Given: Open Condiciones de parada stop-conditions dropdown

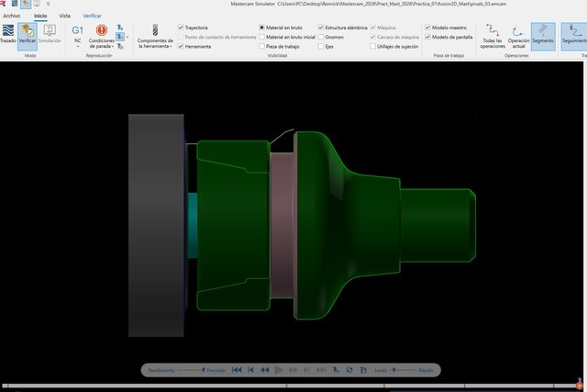Looking at the screenshot, I should (x=102, y=43).
